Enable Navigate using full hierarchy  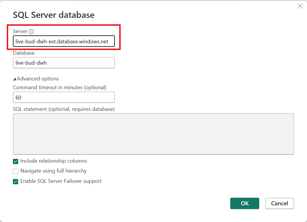(x=16, y=171)
